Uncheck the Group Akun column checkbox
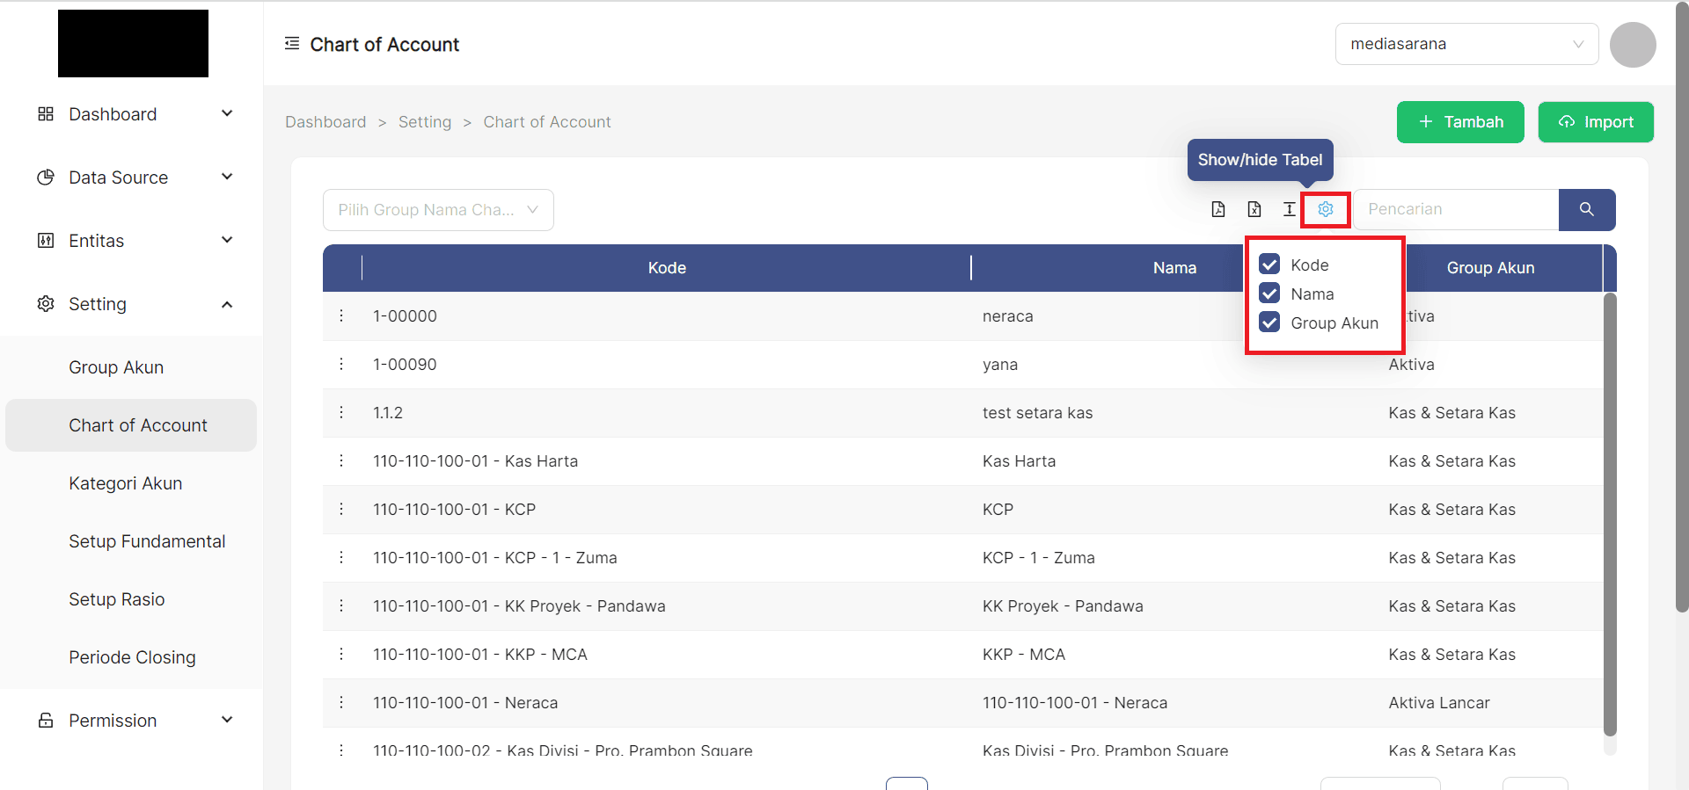 (x=1269, y=322)
